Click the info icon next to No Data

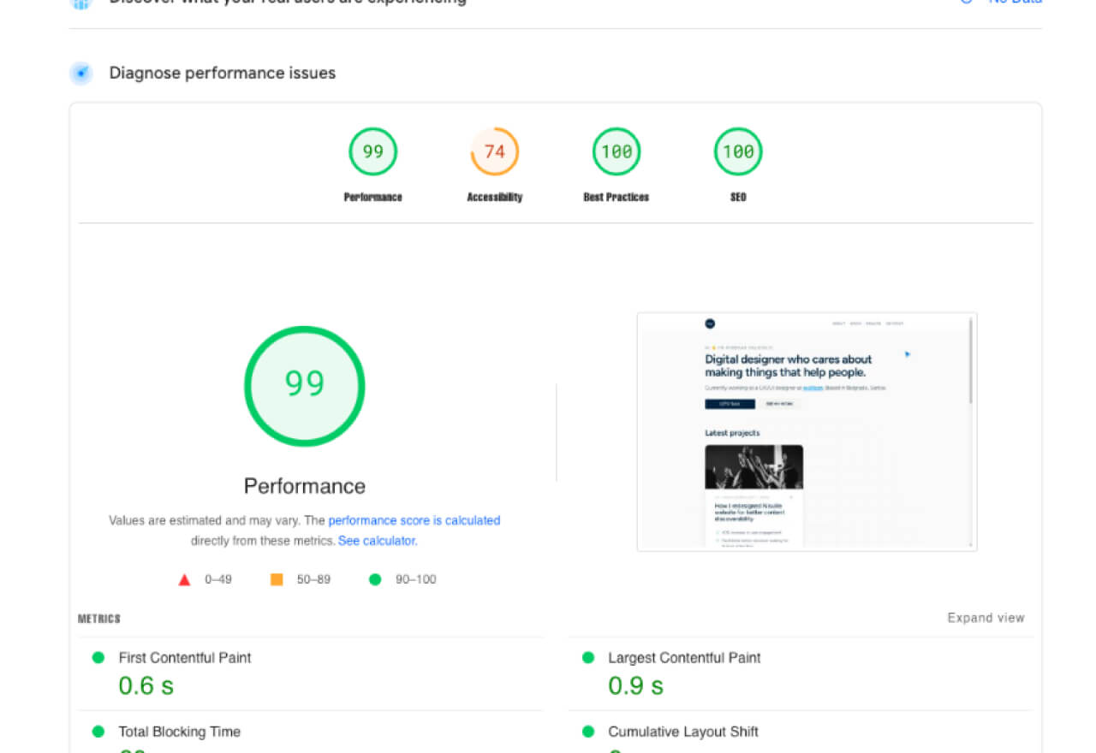pos(966,2)
